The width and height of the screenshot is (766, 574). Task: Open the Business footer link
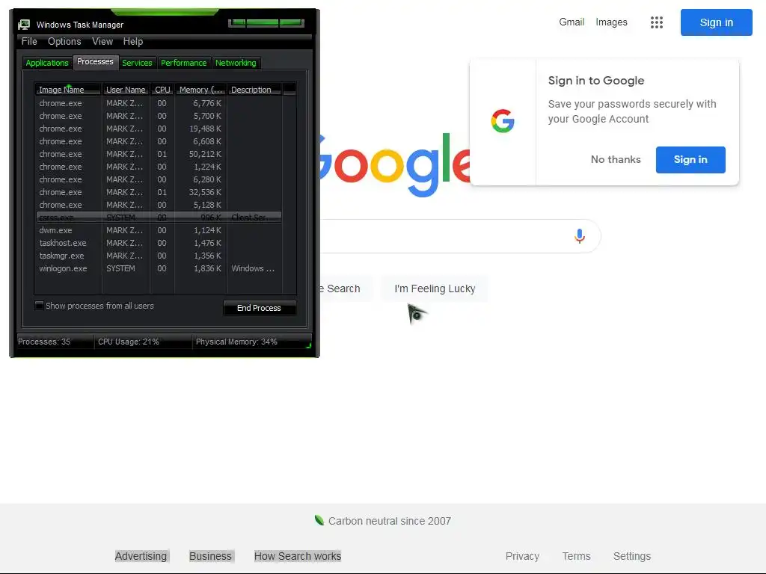point(210,556)
